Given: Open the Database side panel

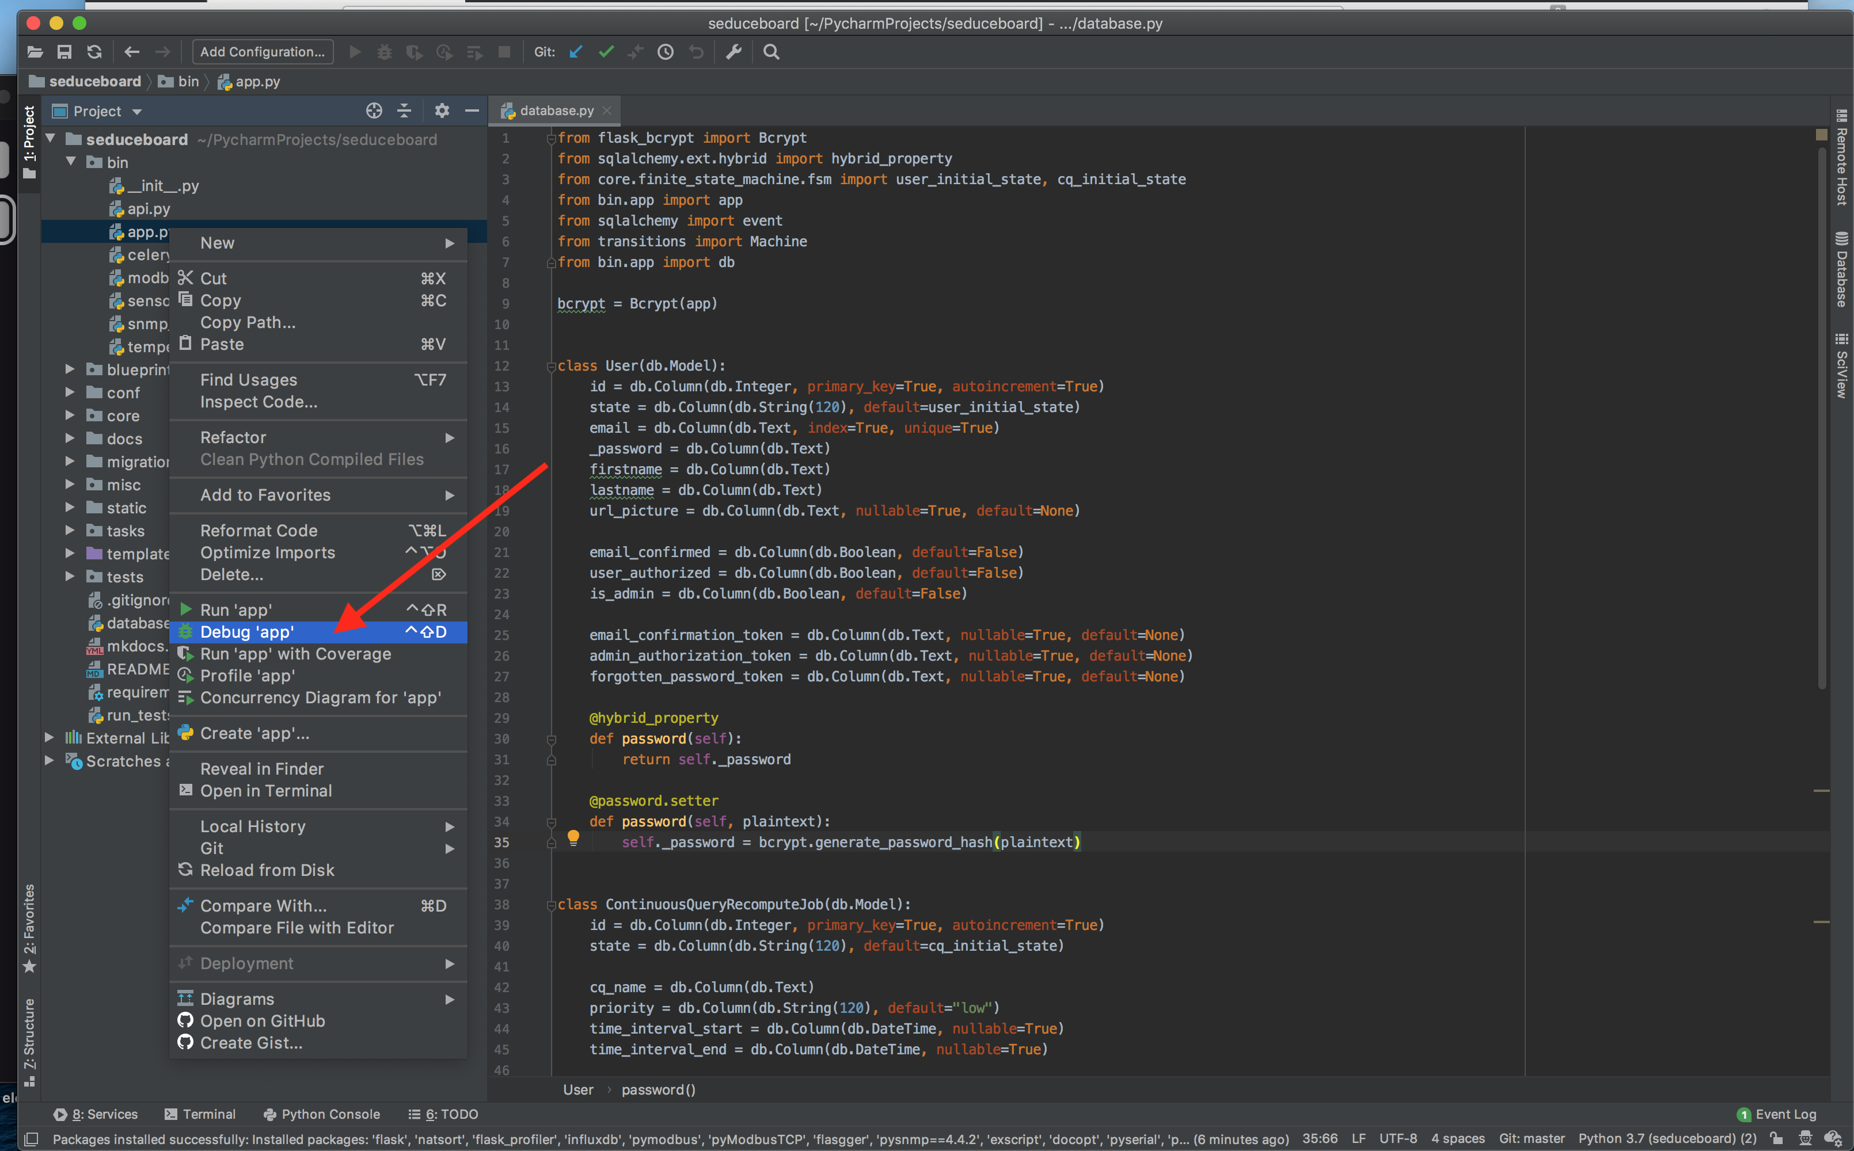Looking at the screenshot, I should tap(1841, 269).
